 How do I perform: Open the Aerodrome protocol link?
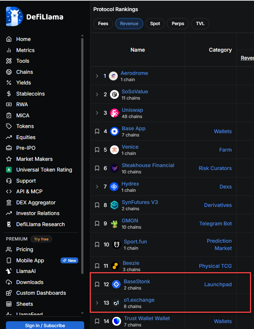134,73
